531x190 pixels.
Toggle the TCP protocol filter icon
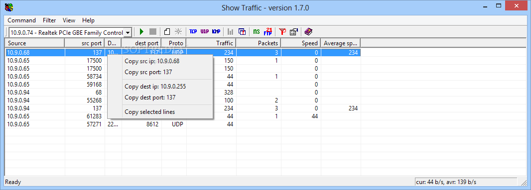[193, 32]
